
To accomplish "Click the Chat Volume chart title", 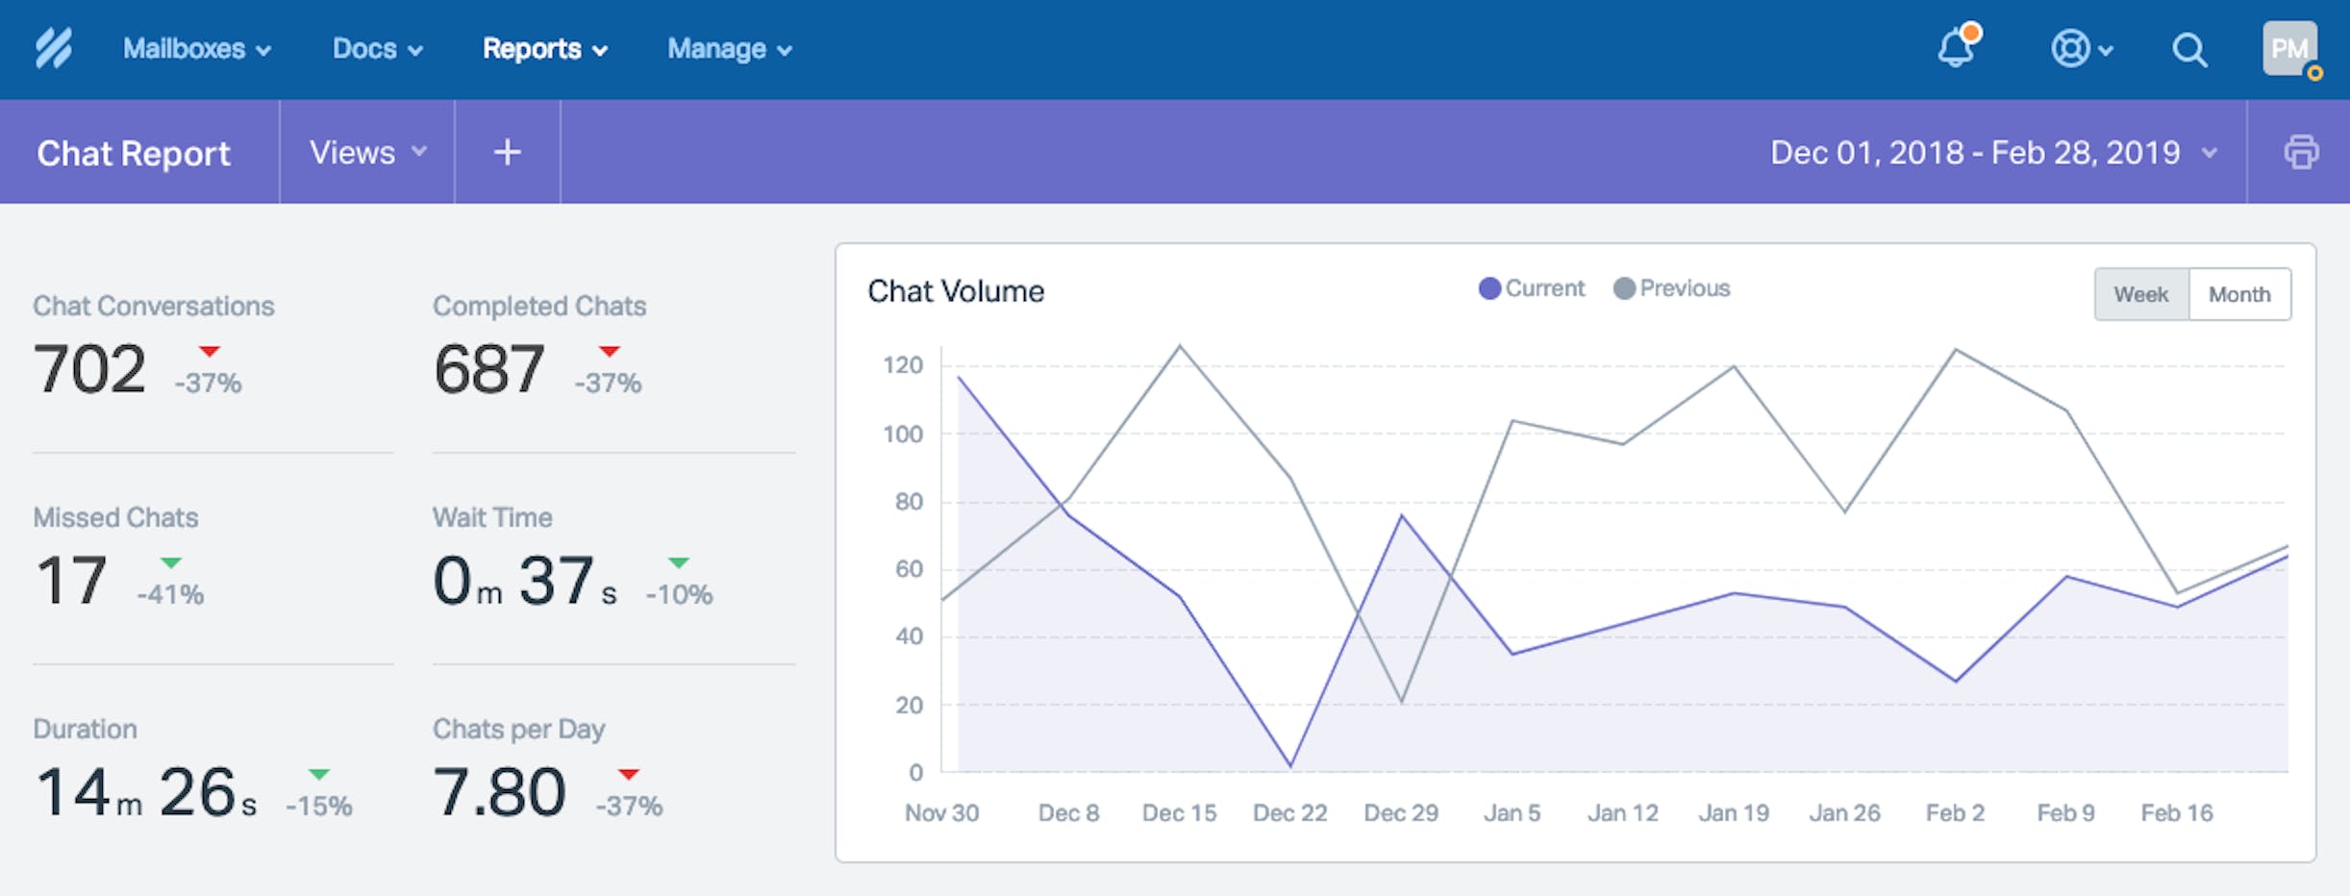I will click(x=956, y=291).
